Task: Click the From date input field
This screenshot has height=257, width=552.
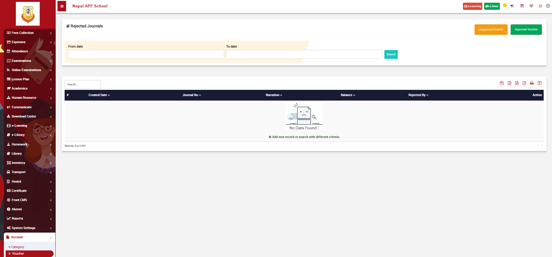Action: click(x=146, y=54)
